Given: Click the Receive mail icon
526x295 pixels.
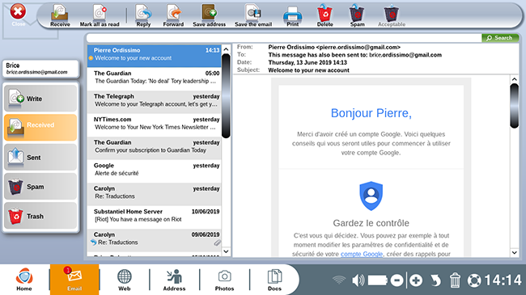Looking at the screenshot, I should (60, 15).
